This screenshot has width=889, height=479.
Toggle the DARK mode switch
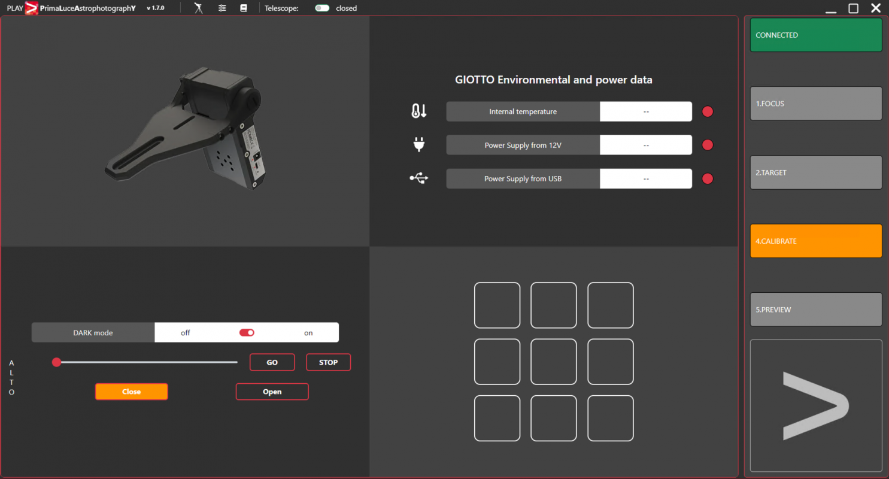tap(247, 332)
